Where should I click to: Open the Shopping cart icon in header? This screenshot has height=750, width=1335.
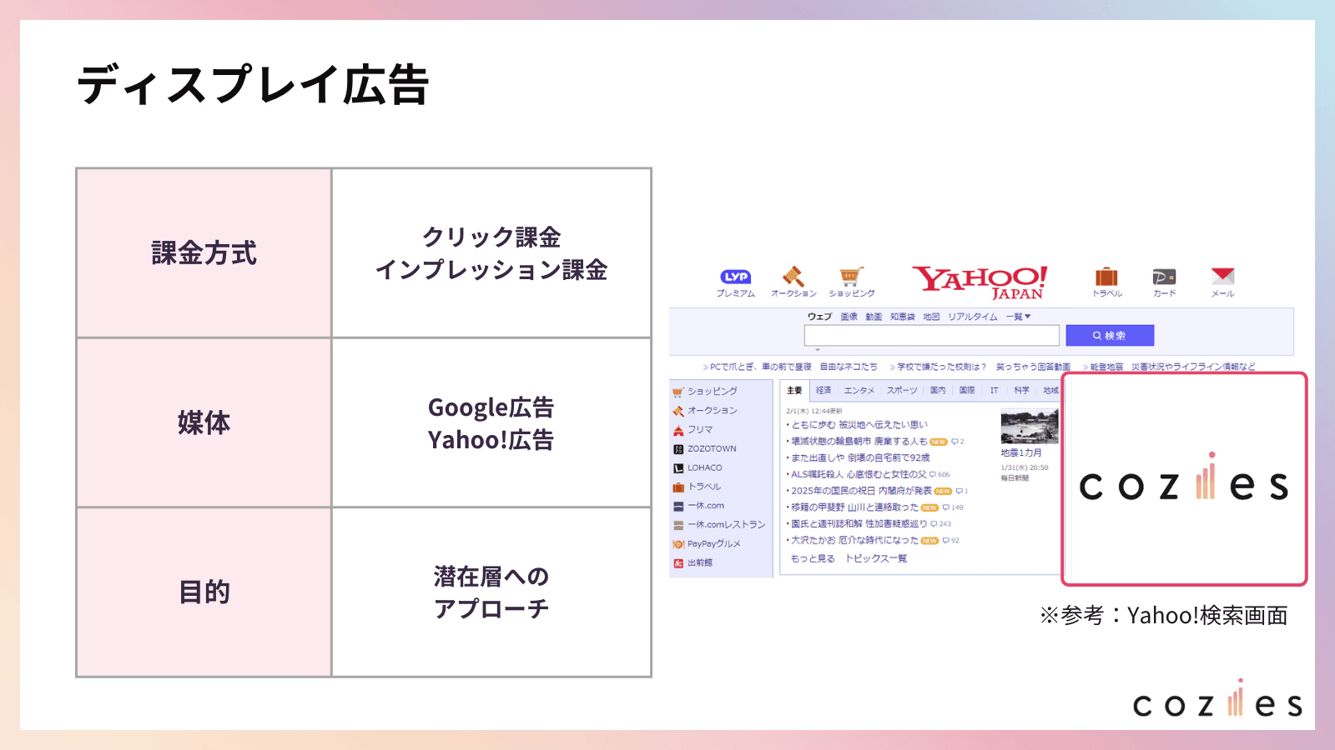point(851,277)
